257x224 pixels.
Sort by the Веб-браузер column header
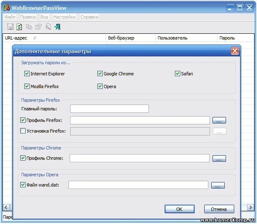pos(131,38)
